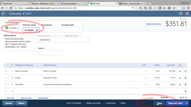Grab the drag handle for row 4
The width and height of the screenshot is (191, 107).
point(6,91)
